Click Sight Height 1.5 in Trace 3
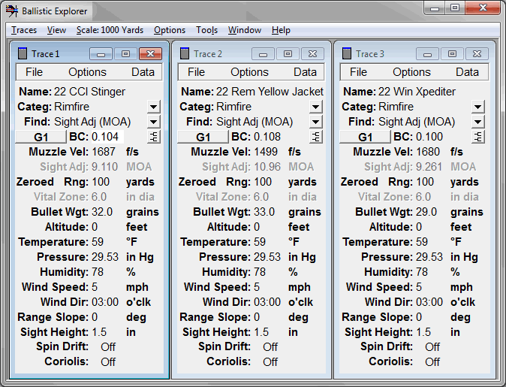 click(423, 332)
